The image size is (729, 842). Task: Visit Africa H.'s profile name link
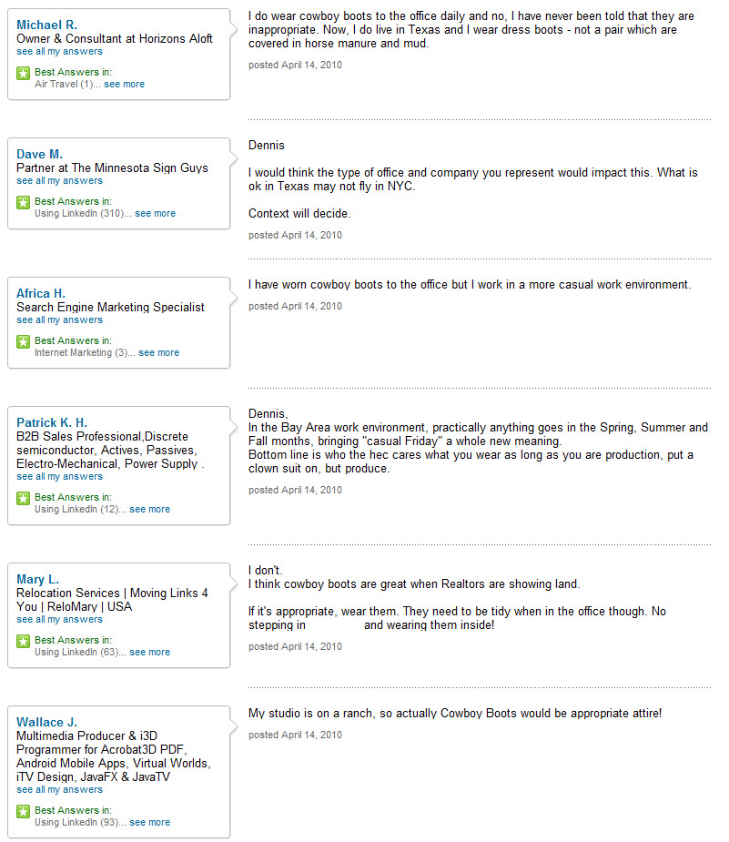coord(41,293)
